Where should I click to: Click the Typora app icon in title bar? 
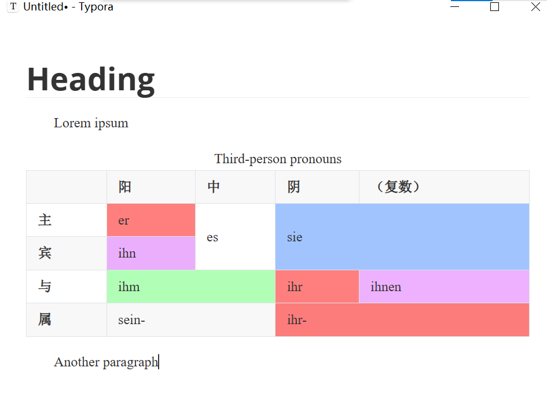pyautogui.click(x=13, y=7)
